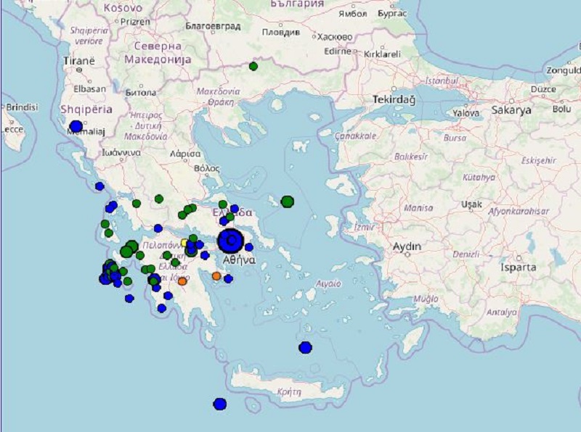The width and height of the screenshot is (581, 432).
Task: Click the westernmost of the two orange markers
Action: point(182,281)
